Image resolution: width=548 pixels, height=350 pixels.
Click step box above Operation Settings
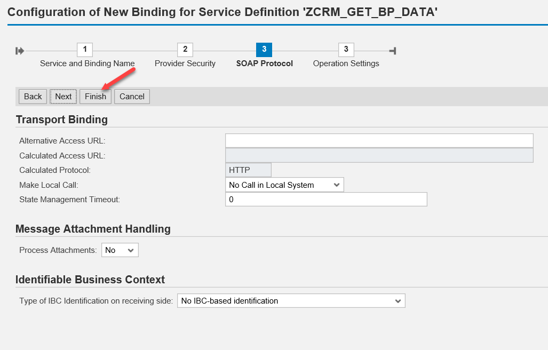(x=346, y=50)
